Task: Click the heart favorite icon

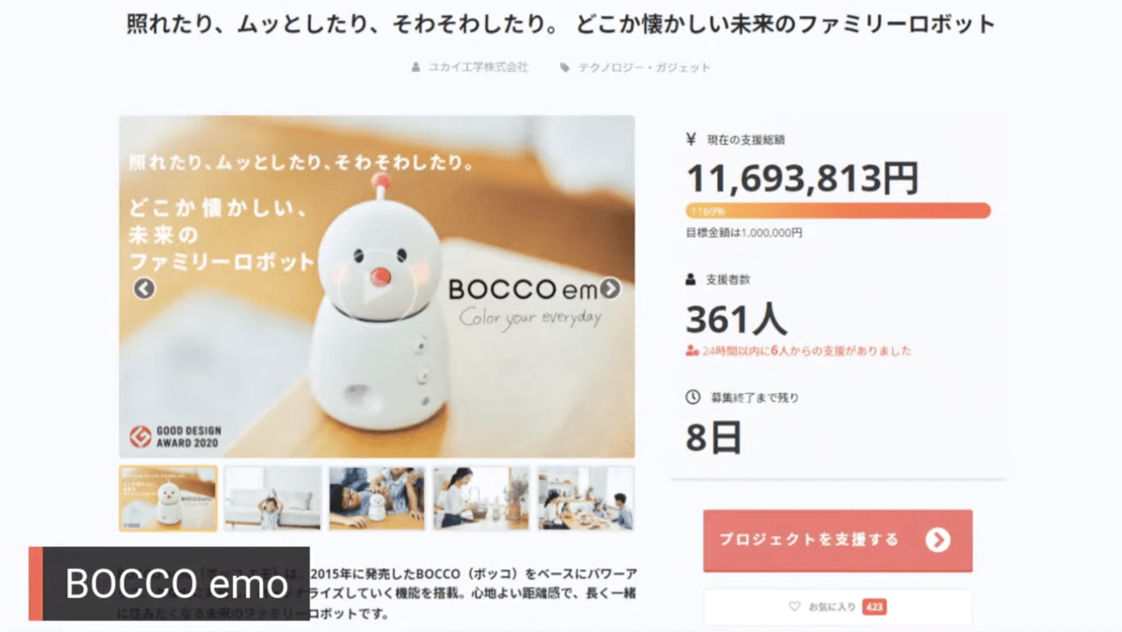Action: [x=795, y=606]
